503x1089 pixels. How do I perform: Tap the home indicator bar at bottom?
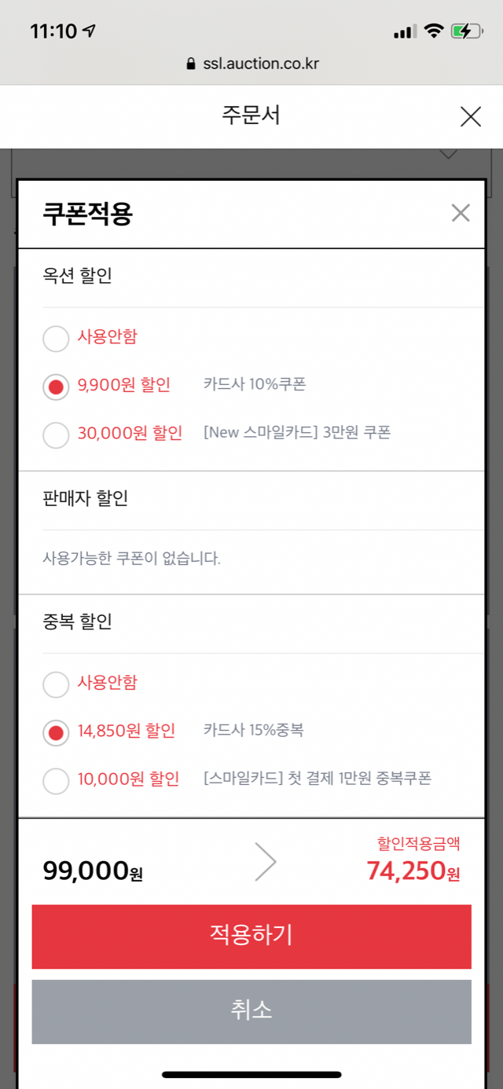(251, 1074)
